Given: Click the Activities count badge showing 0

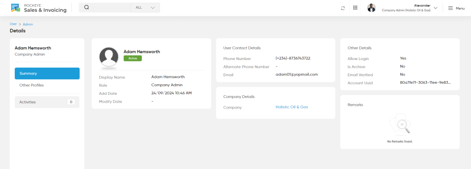Looking at the screenshot, I should [71, 102].
